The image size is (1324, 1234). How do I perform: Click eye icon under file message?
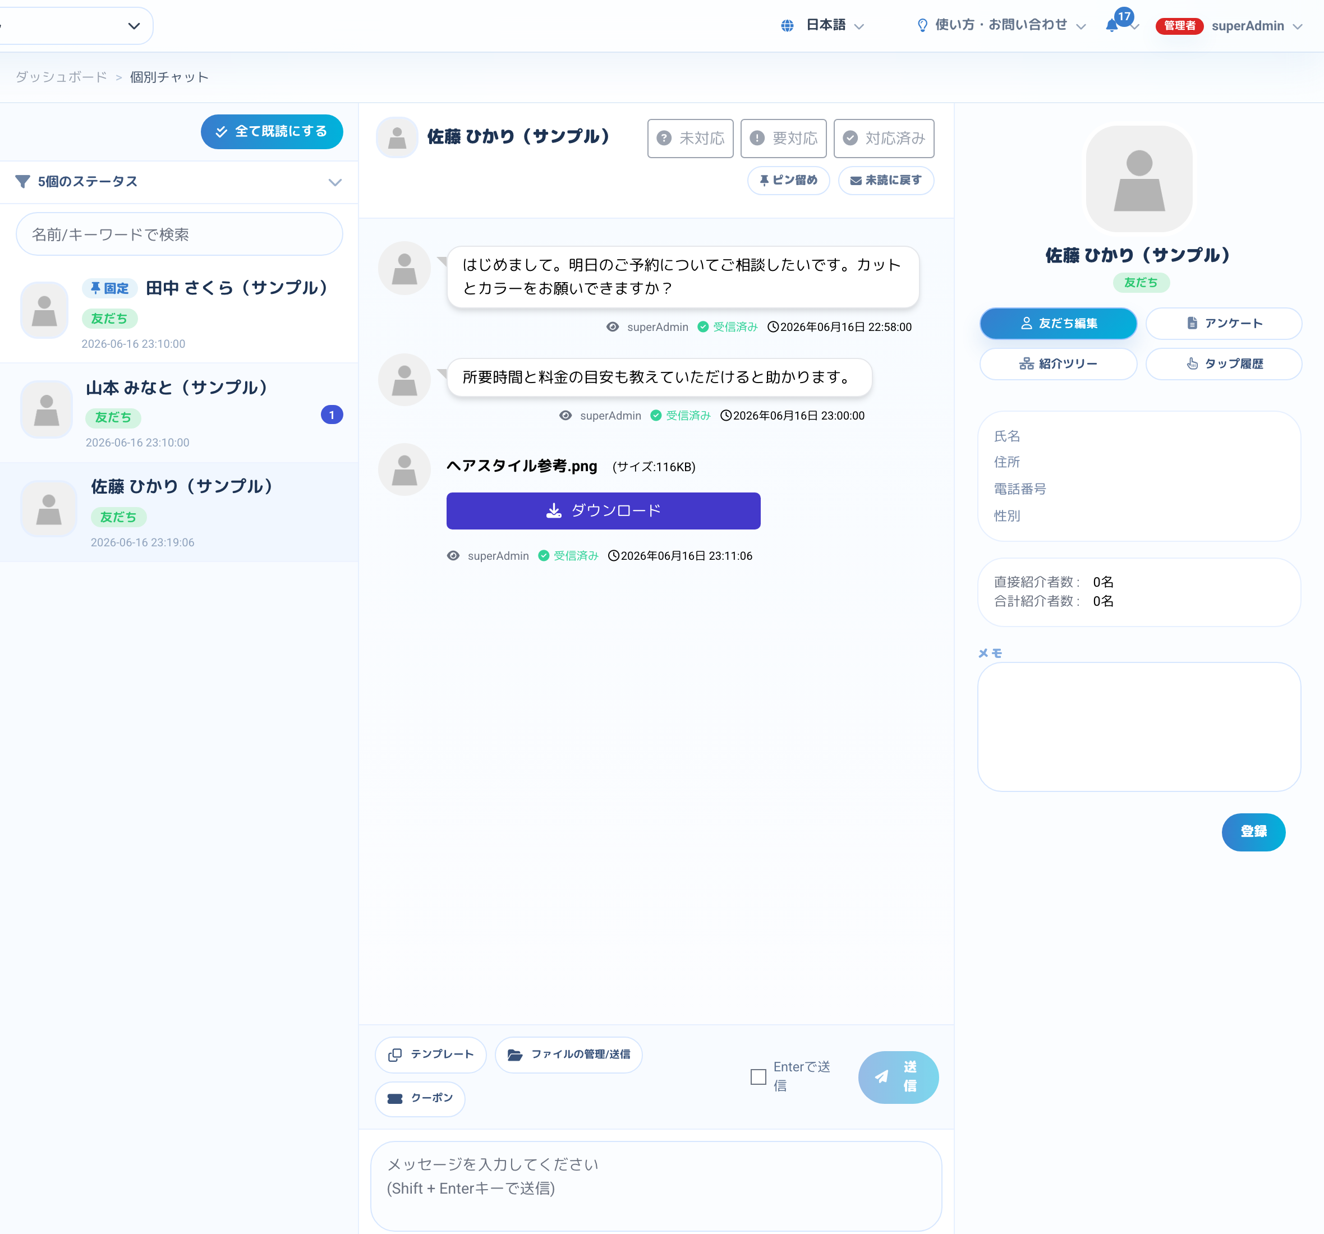453,555
